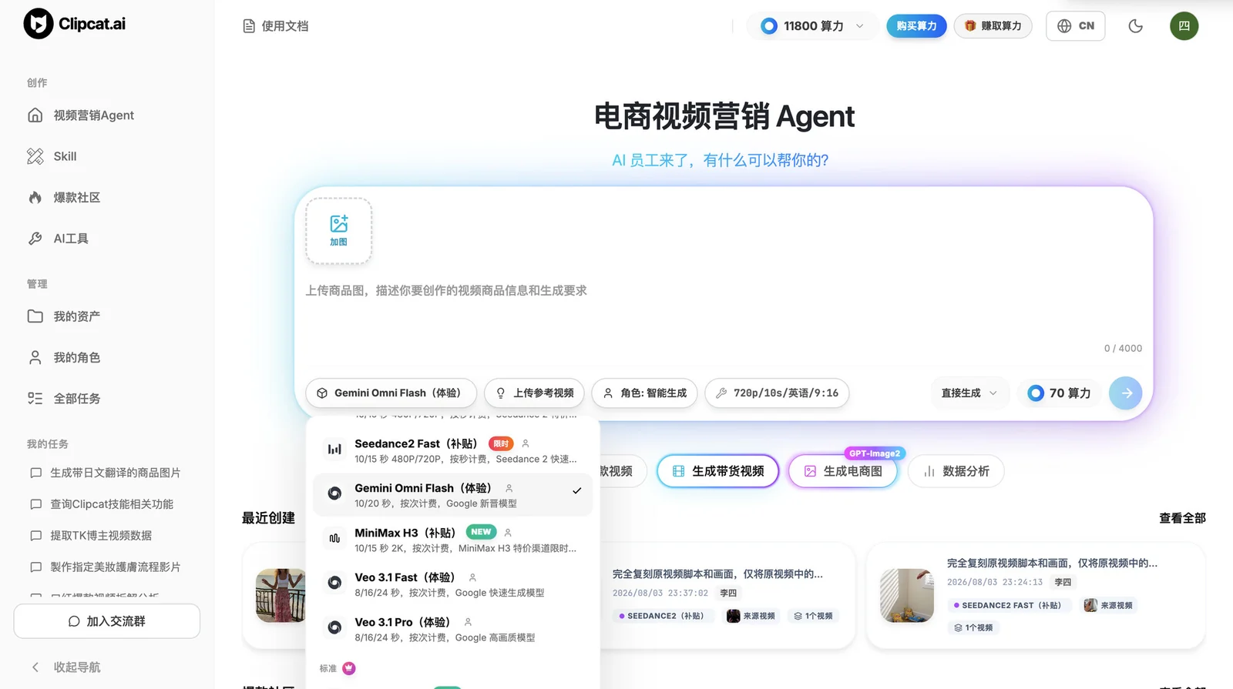1233x689 pixels.
Task: Open the Gemini Omni Flash model selector
Action: pyautogui.click(x=391, y=393)
